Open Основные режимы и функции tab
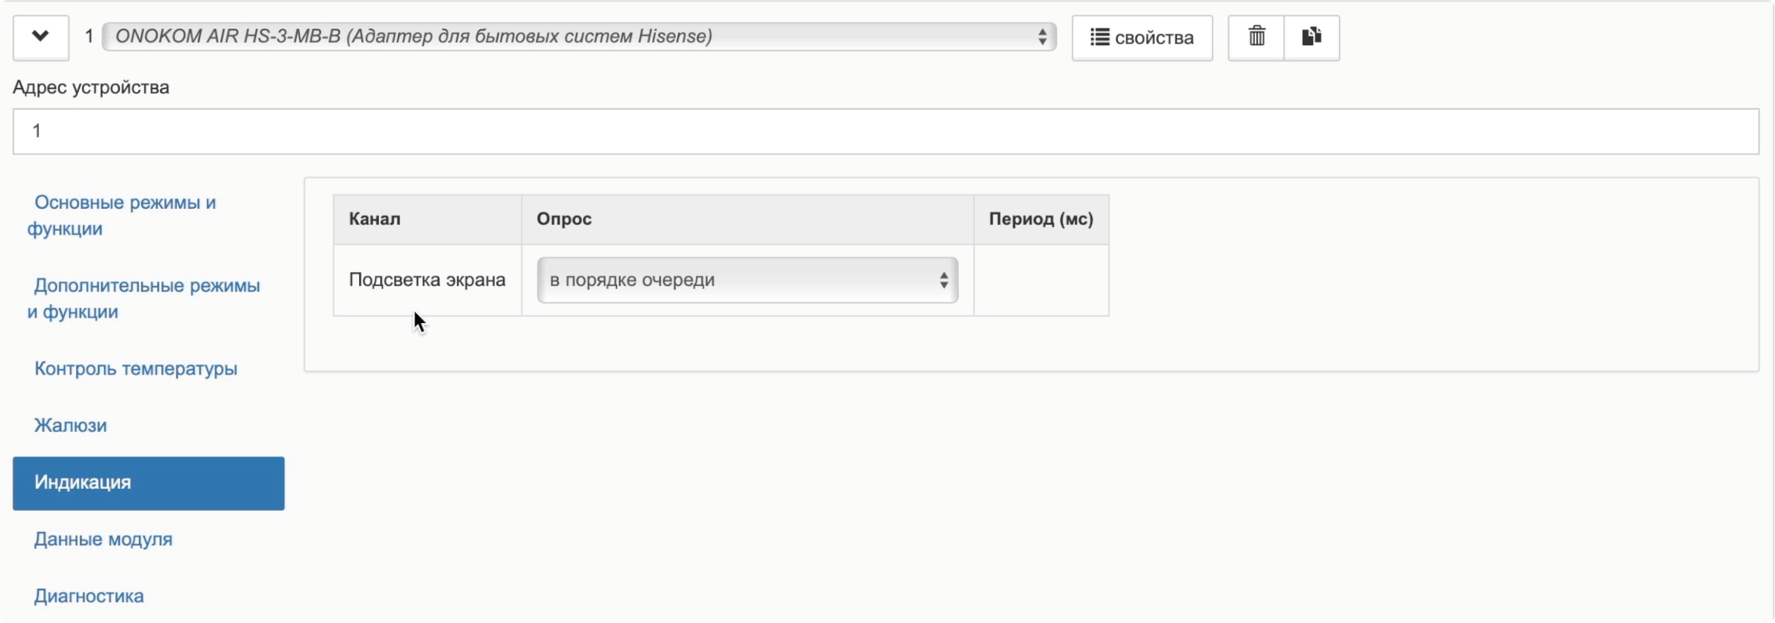Screen dimensions: 1775x623 point(124,215)
